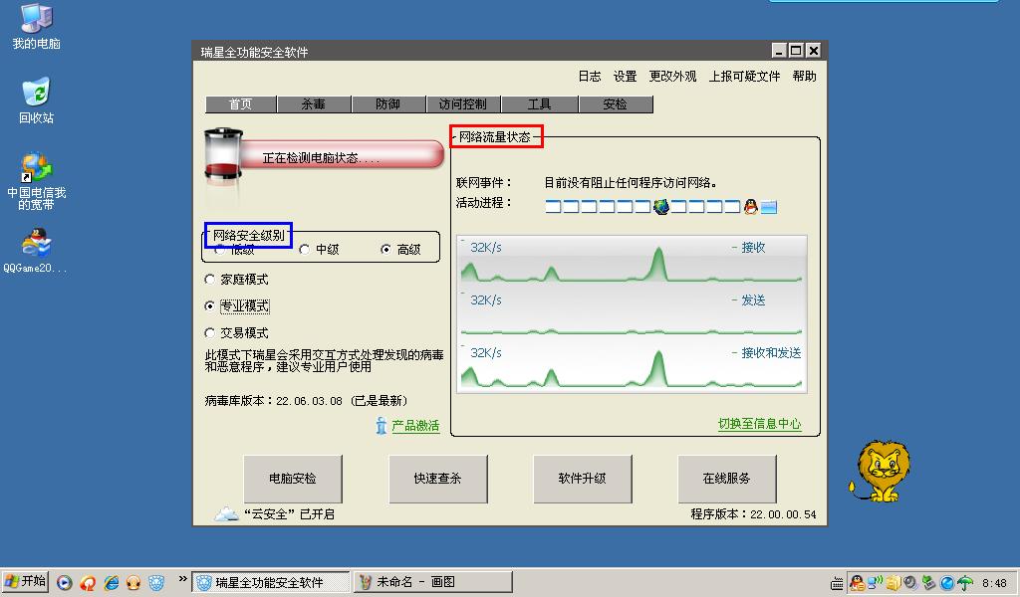Viewport: 1020px width, 597px height.
Task: Click the 切换至信息中心 link
Action: (x=760, y=424)
